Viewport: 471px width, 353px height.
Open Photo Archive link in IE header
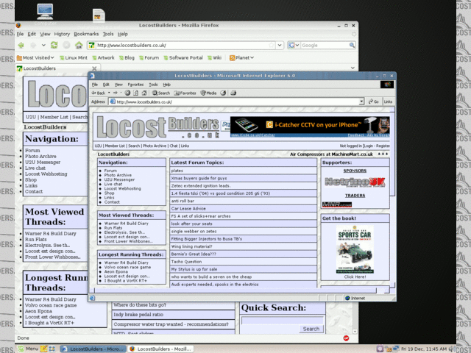coord(155,146)
